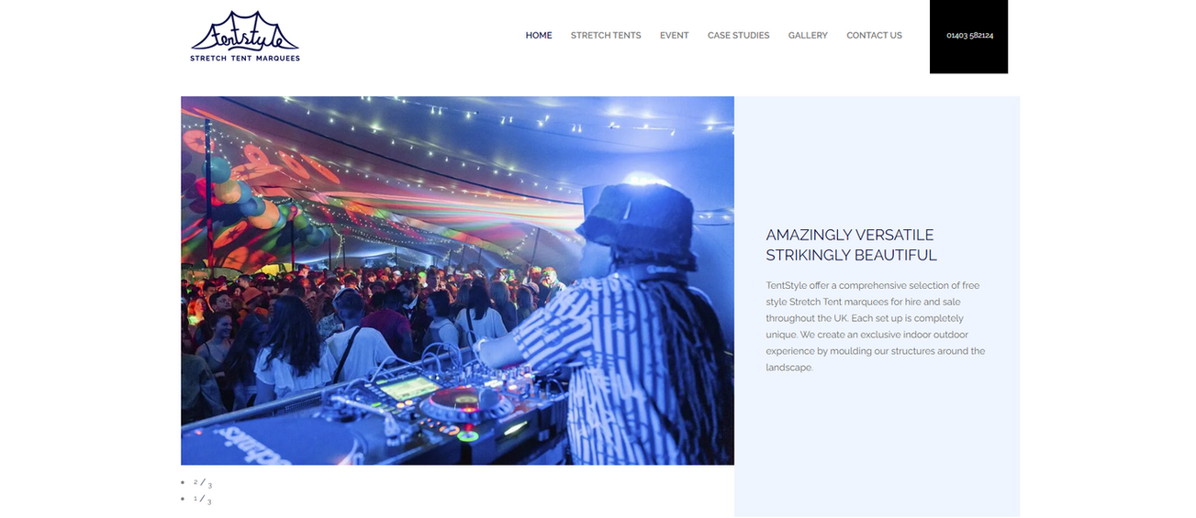Navigate to Contact Us

coord(874,36)
